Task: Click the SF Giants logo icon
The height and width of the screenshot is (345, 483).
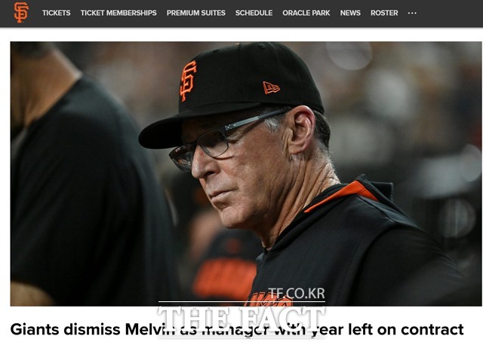Action: coord(21,12)
